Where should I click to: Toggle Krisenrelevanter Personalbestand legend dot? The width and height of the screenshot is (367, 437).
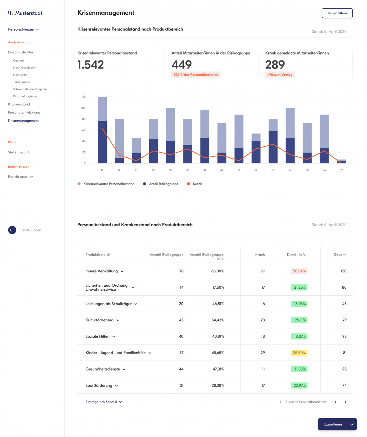click(x=79, y=184)
